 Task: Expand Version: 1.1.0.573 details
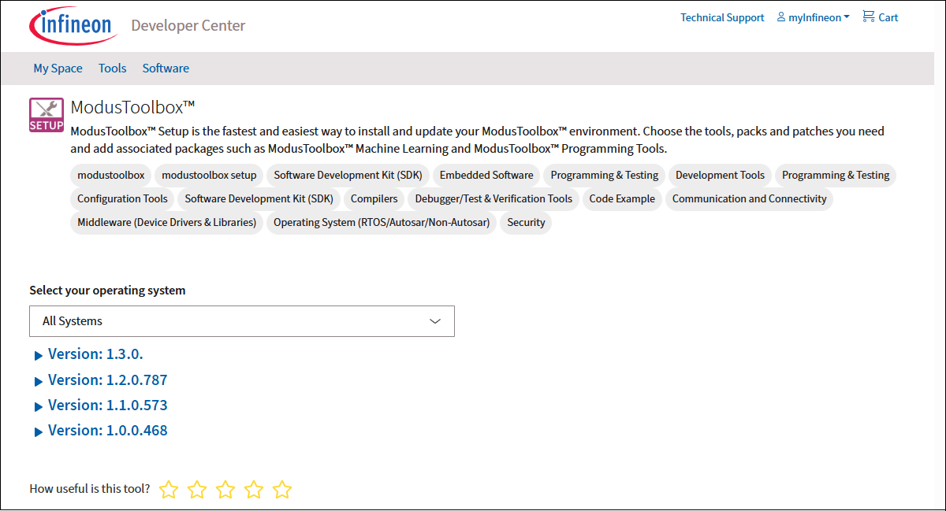pyautogui.click(x=101, y=405)
